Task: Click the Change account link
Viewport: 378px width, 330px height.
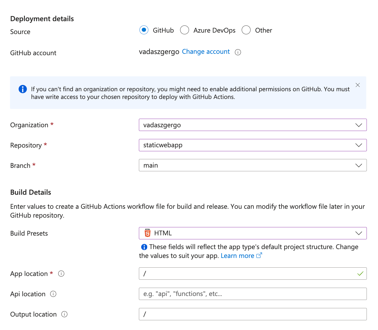Action: tap(206, 52)
